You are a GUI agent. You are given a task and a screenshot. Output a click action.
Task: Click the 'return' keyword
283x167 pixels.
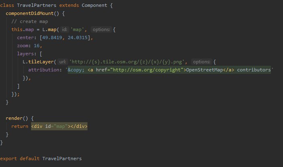pyautogui.click(x=20, y=126)
